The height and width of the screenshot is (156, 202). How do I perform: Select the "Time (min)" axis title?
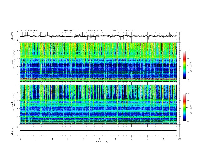tap(102, 141)
